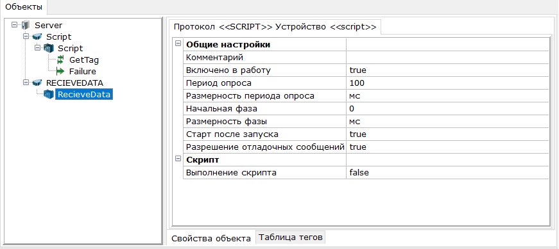Collapse the RECIEVEDATA protocol node
559x249 pixels.
click(x=26, y=83)
